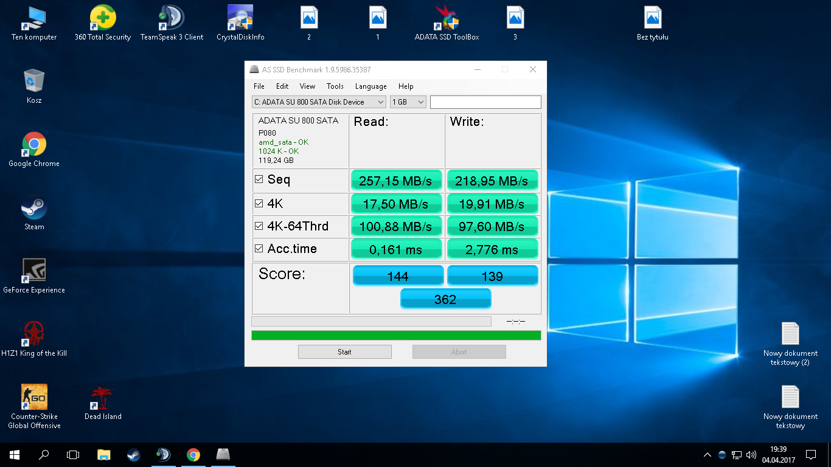This screenshot has height=467, width=831.
Task: Uncheck the 4K benchmark checkbox
Action: tap(259, 203)
